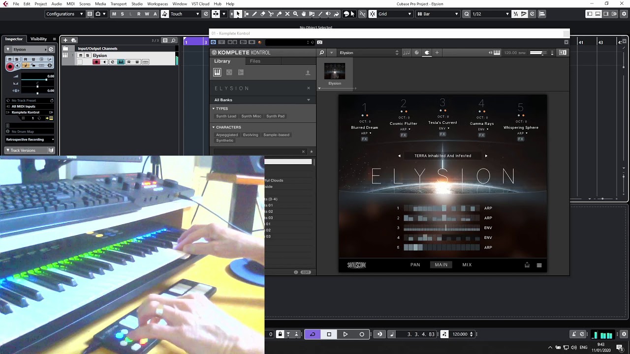This screenshot has width=630, height=354.
Task: Toggle the transport metronome click
Action: pos(574,334)
